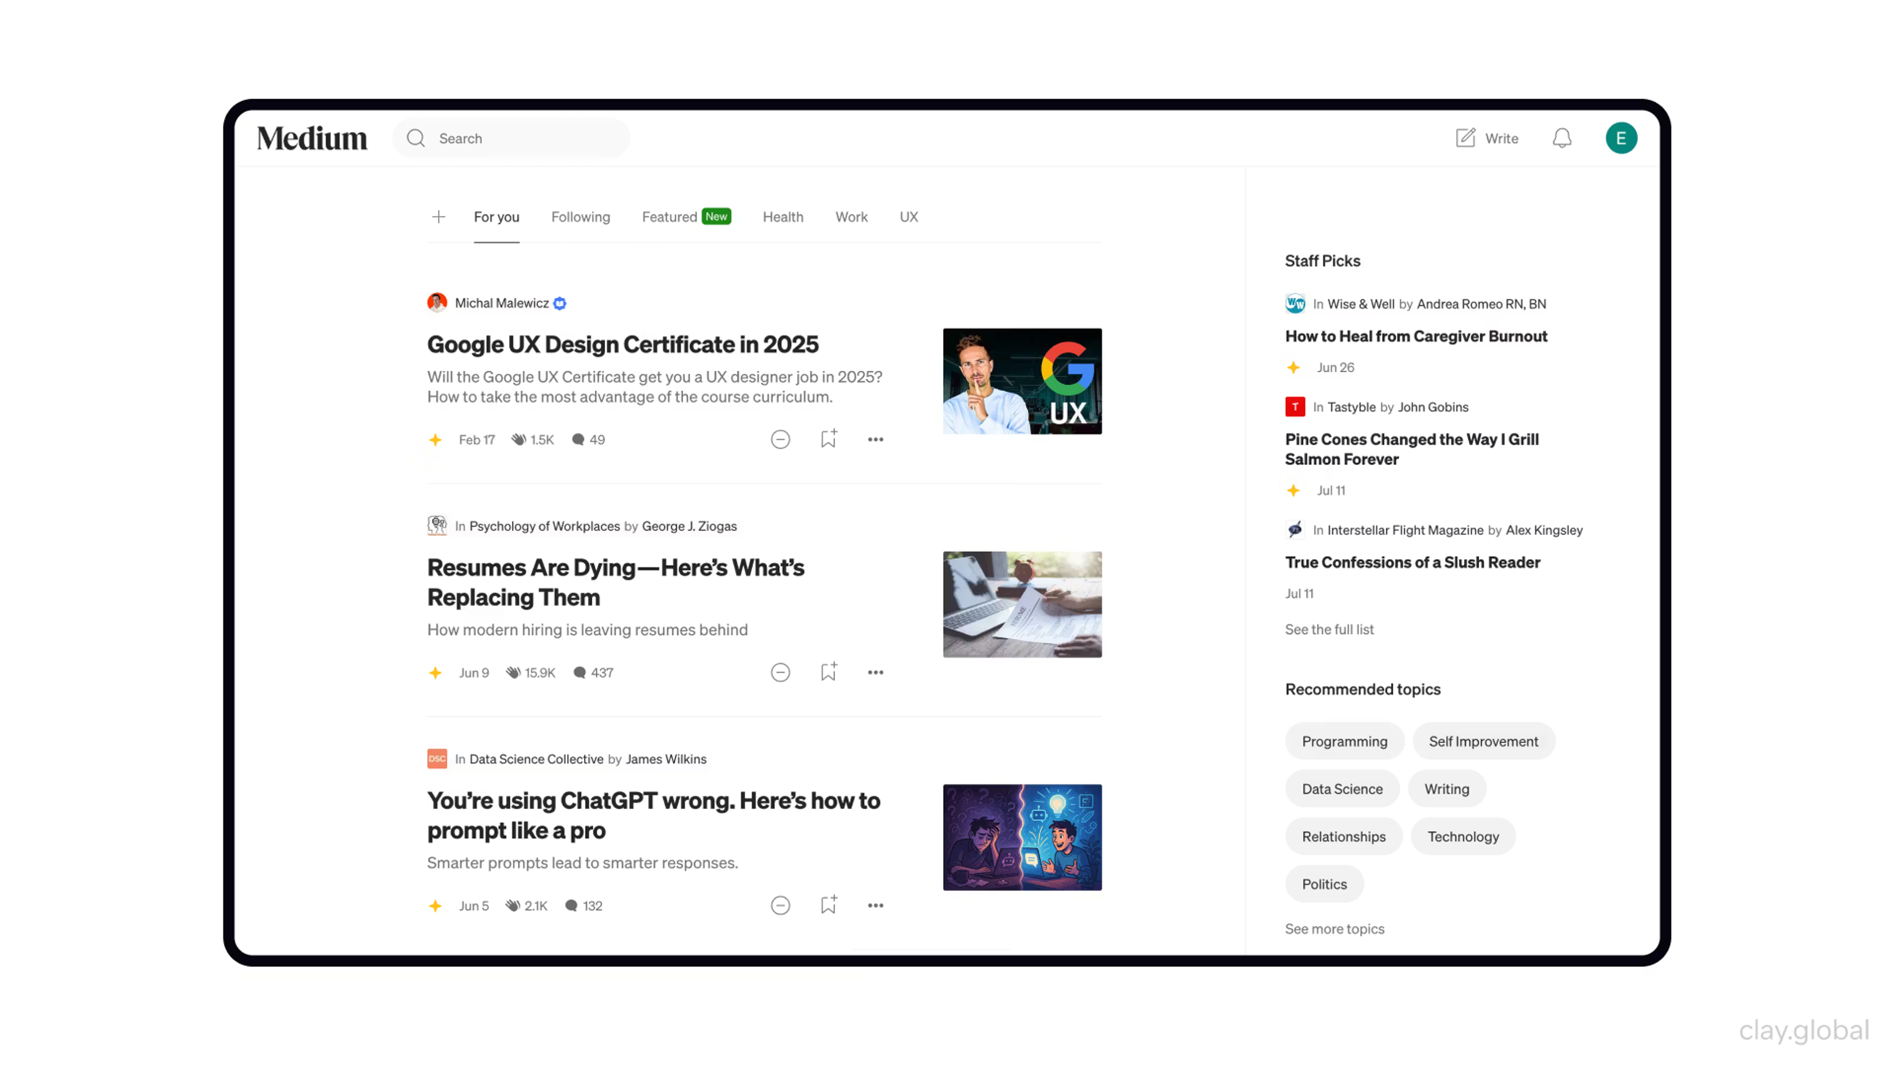Focus the Search input field
This screenshot has width=1894, height=1065.
pyautogui.click(x=512, y=138)
